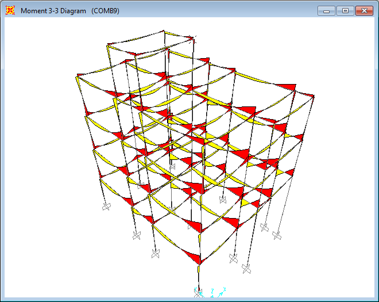Close the Moment 3-3 Diagram window
The height and width of the screenshot is (302, 379).
pyautogui.click(x=363, y=10)
